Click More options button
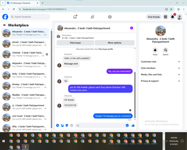This screenshot has width=187, height=150. (114, 43)
